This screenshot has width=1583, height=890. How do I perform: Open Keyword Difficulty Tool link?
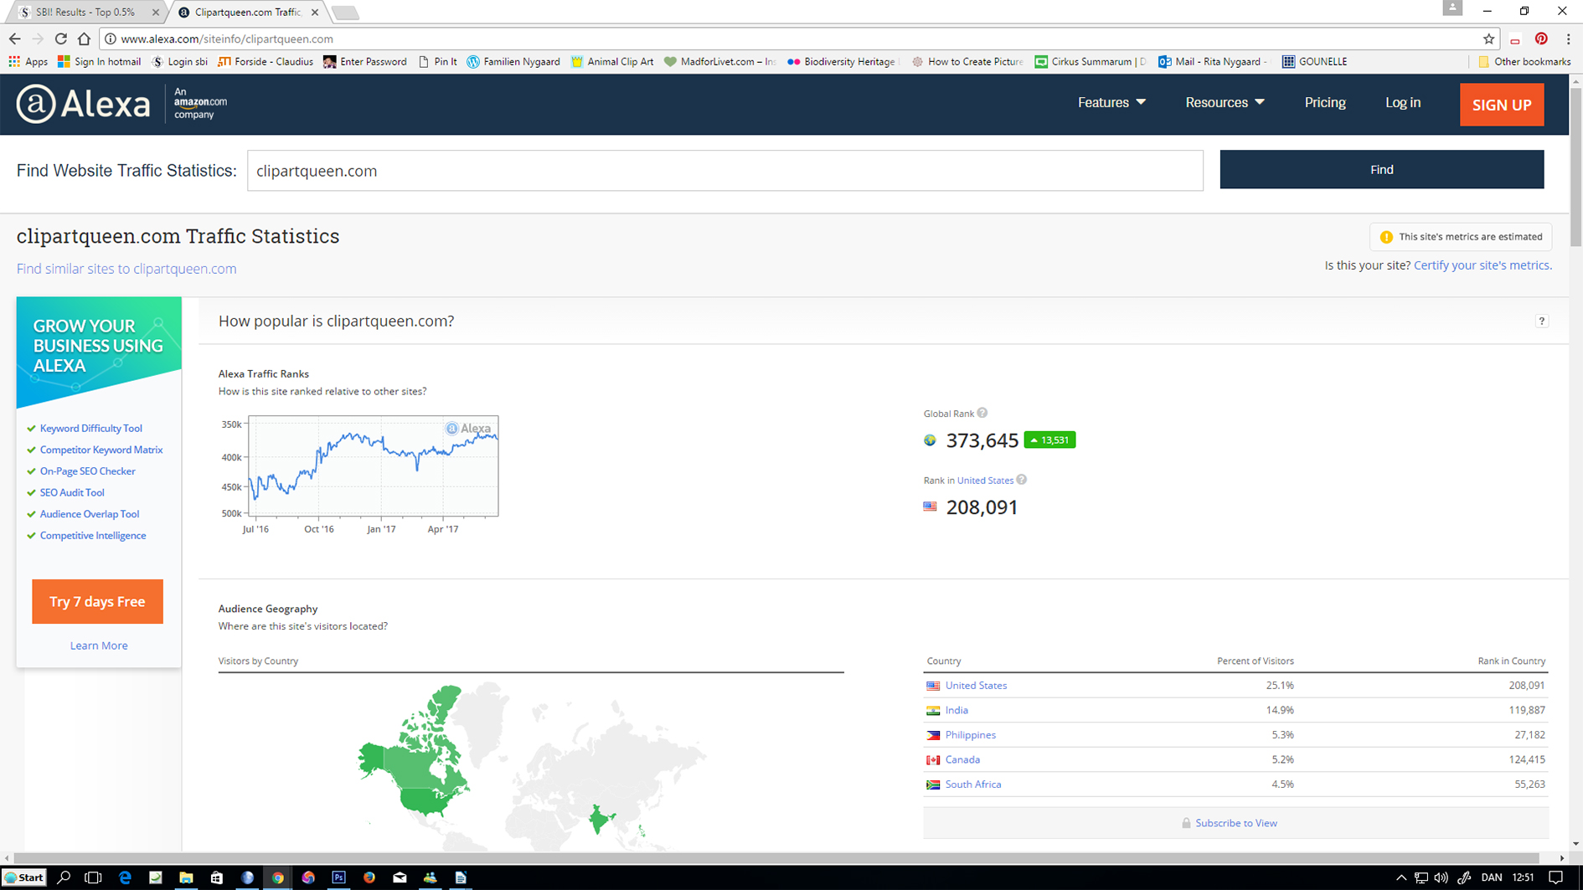click(x=90, y=428)
